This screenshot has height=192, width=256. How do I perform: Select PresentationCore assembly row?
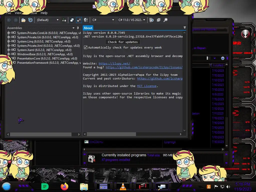tap(47, 58)
